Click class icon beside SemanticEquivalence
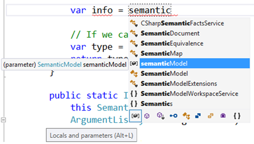Screen dimensions: 254x144 134,43
